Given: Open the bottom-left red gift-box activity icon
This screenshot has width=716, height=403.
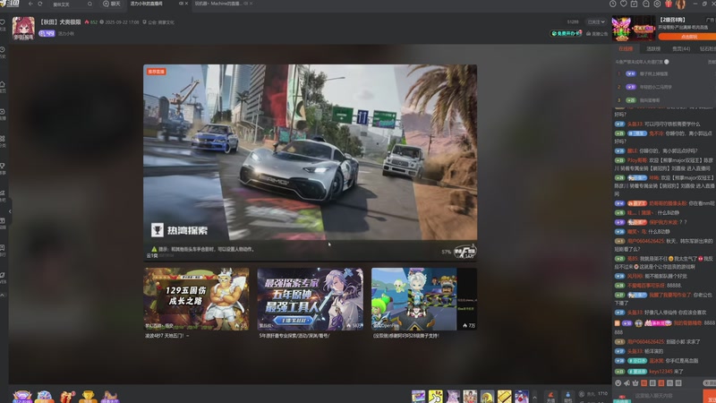Looking at the screenshot, I should [66, 396].
